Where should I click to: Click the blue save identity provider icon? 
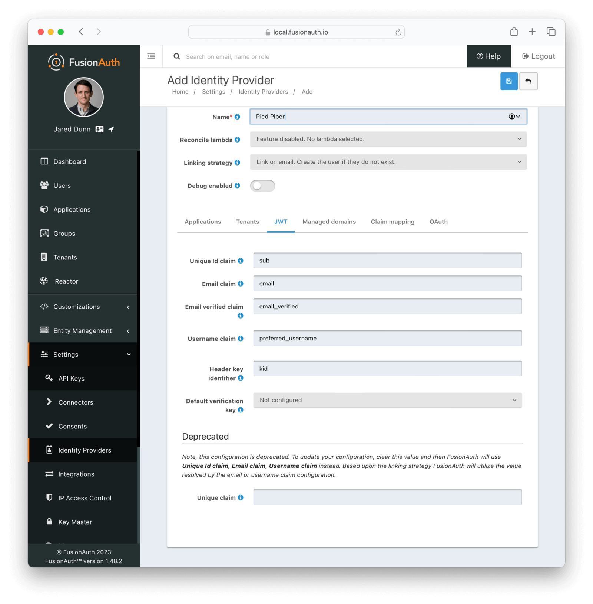point(508,81)
